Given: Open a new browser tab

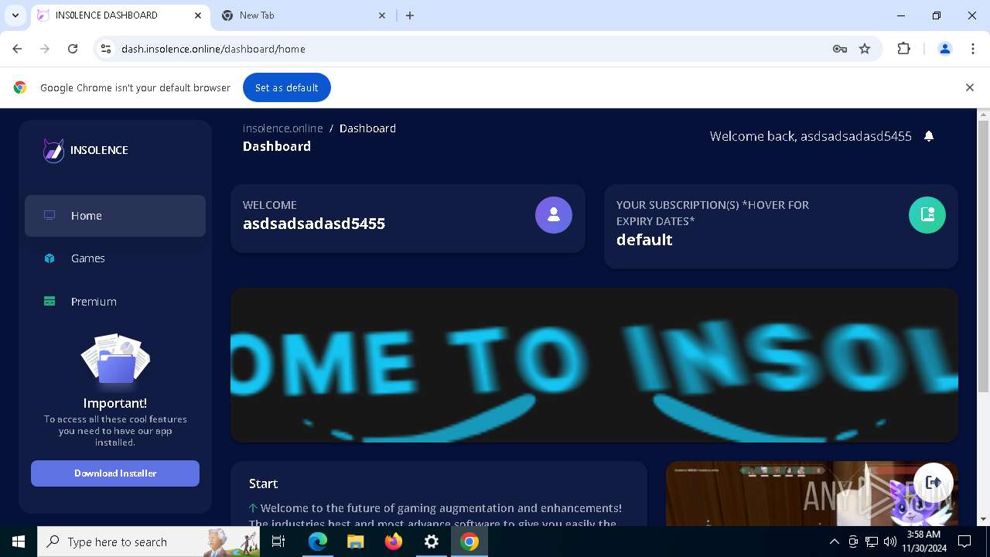Looking at the screenshot, I should (410, 15).
